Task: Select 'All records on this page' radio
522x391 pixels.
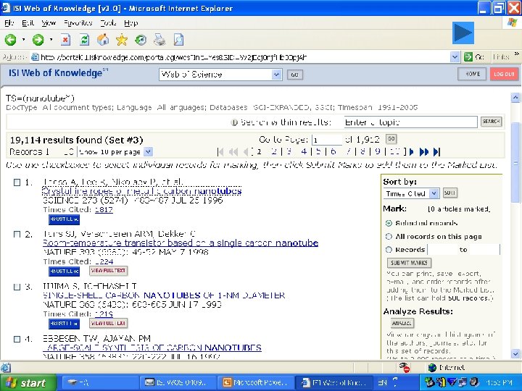Action: click(389, 236)
